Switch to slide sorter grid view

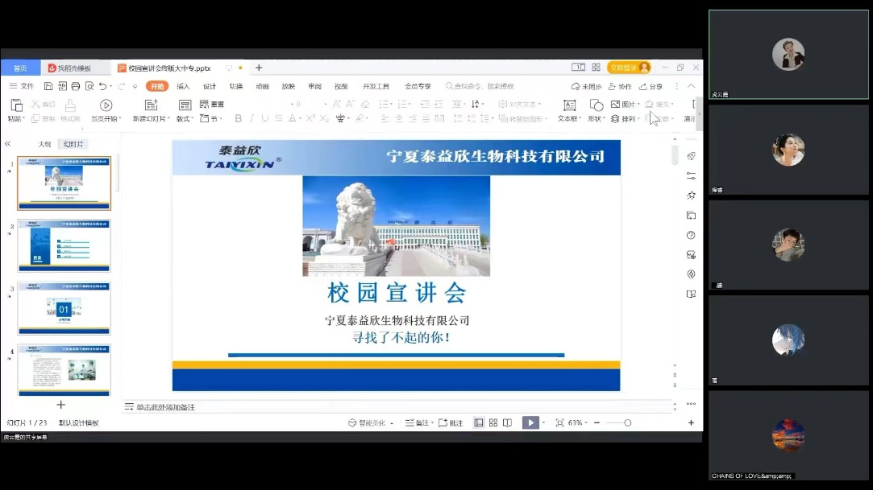coord(493,422)
